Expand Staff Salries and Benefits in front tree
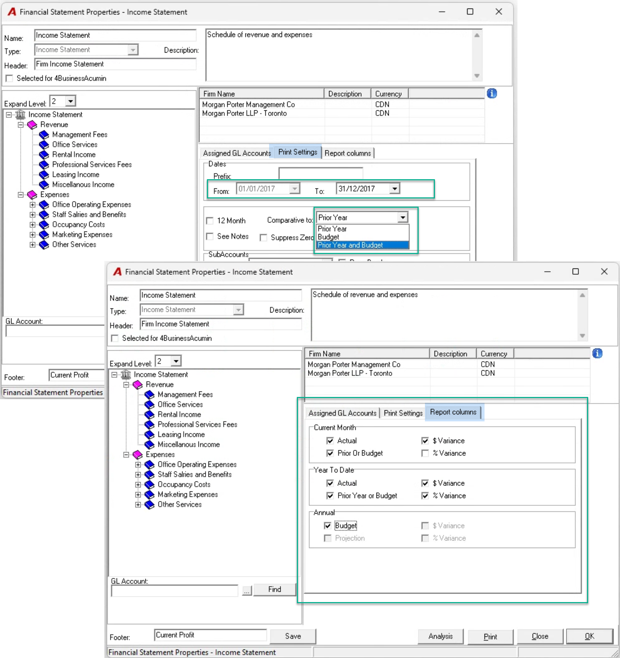620x658 pixels. [138, 474]
